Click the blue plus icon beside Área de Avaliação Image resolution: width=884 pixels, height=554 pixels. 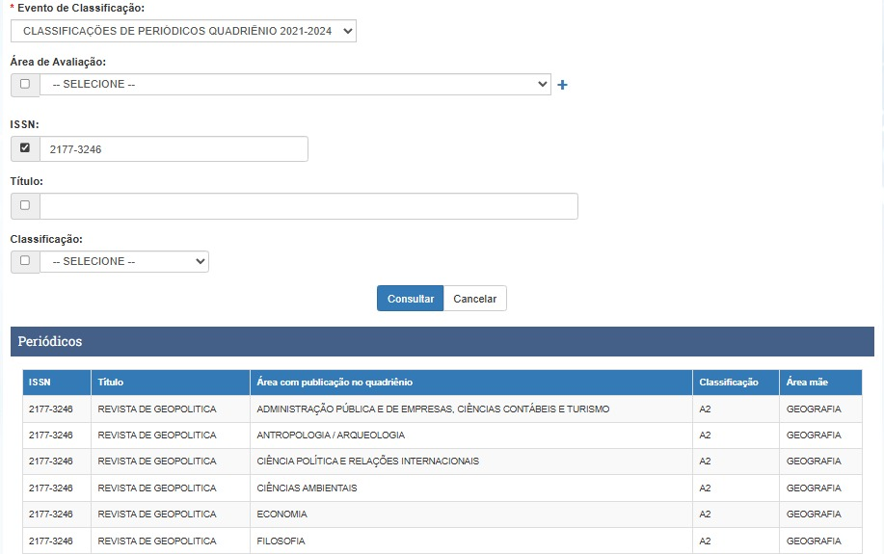tap(563, 85)
